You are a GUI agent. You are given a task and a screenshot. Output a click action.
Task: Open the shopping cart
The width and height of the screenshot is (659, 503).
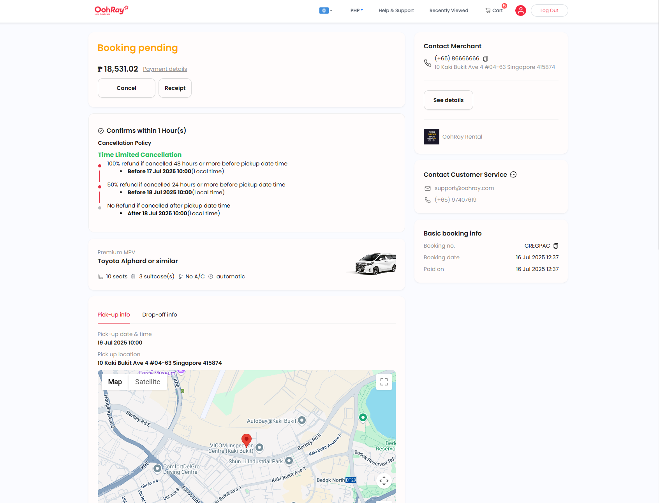click(x=493, y=10)
